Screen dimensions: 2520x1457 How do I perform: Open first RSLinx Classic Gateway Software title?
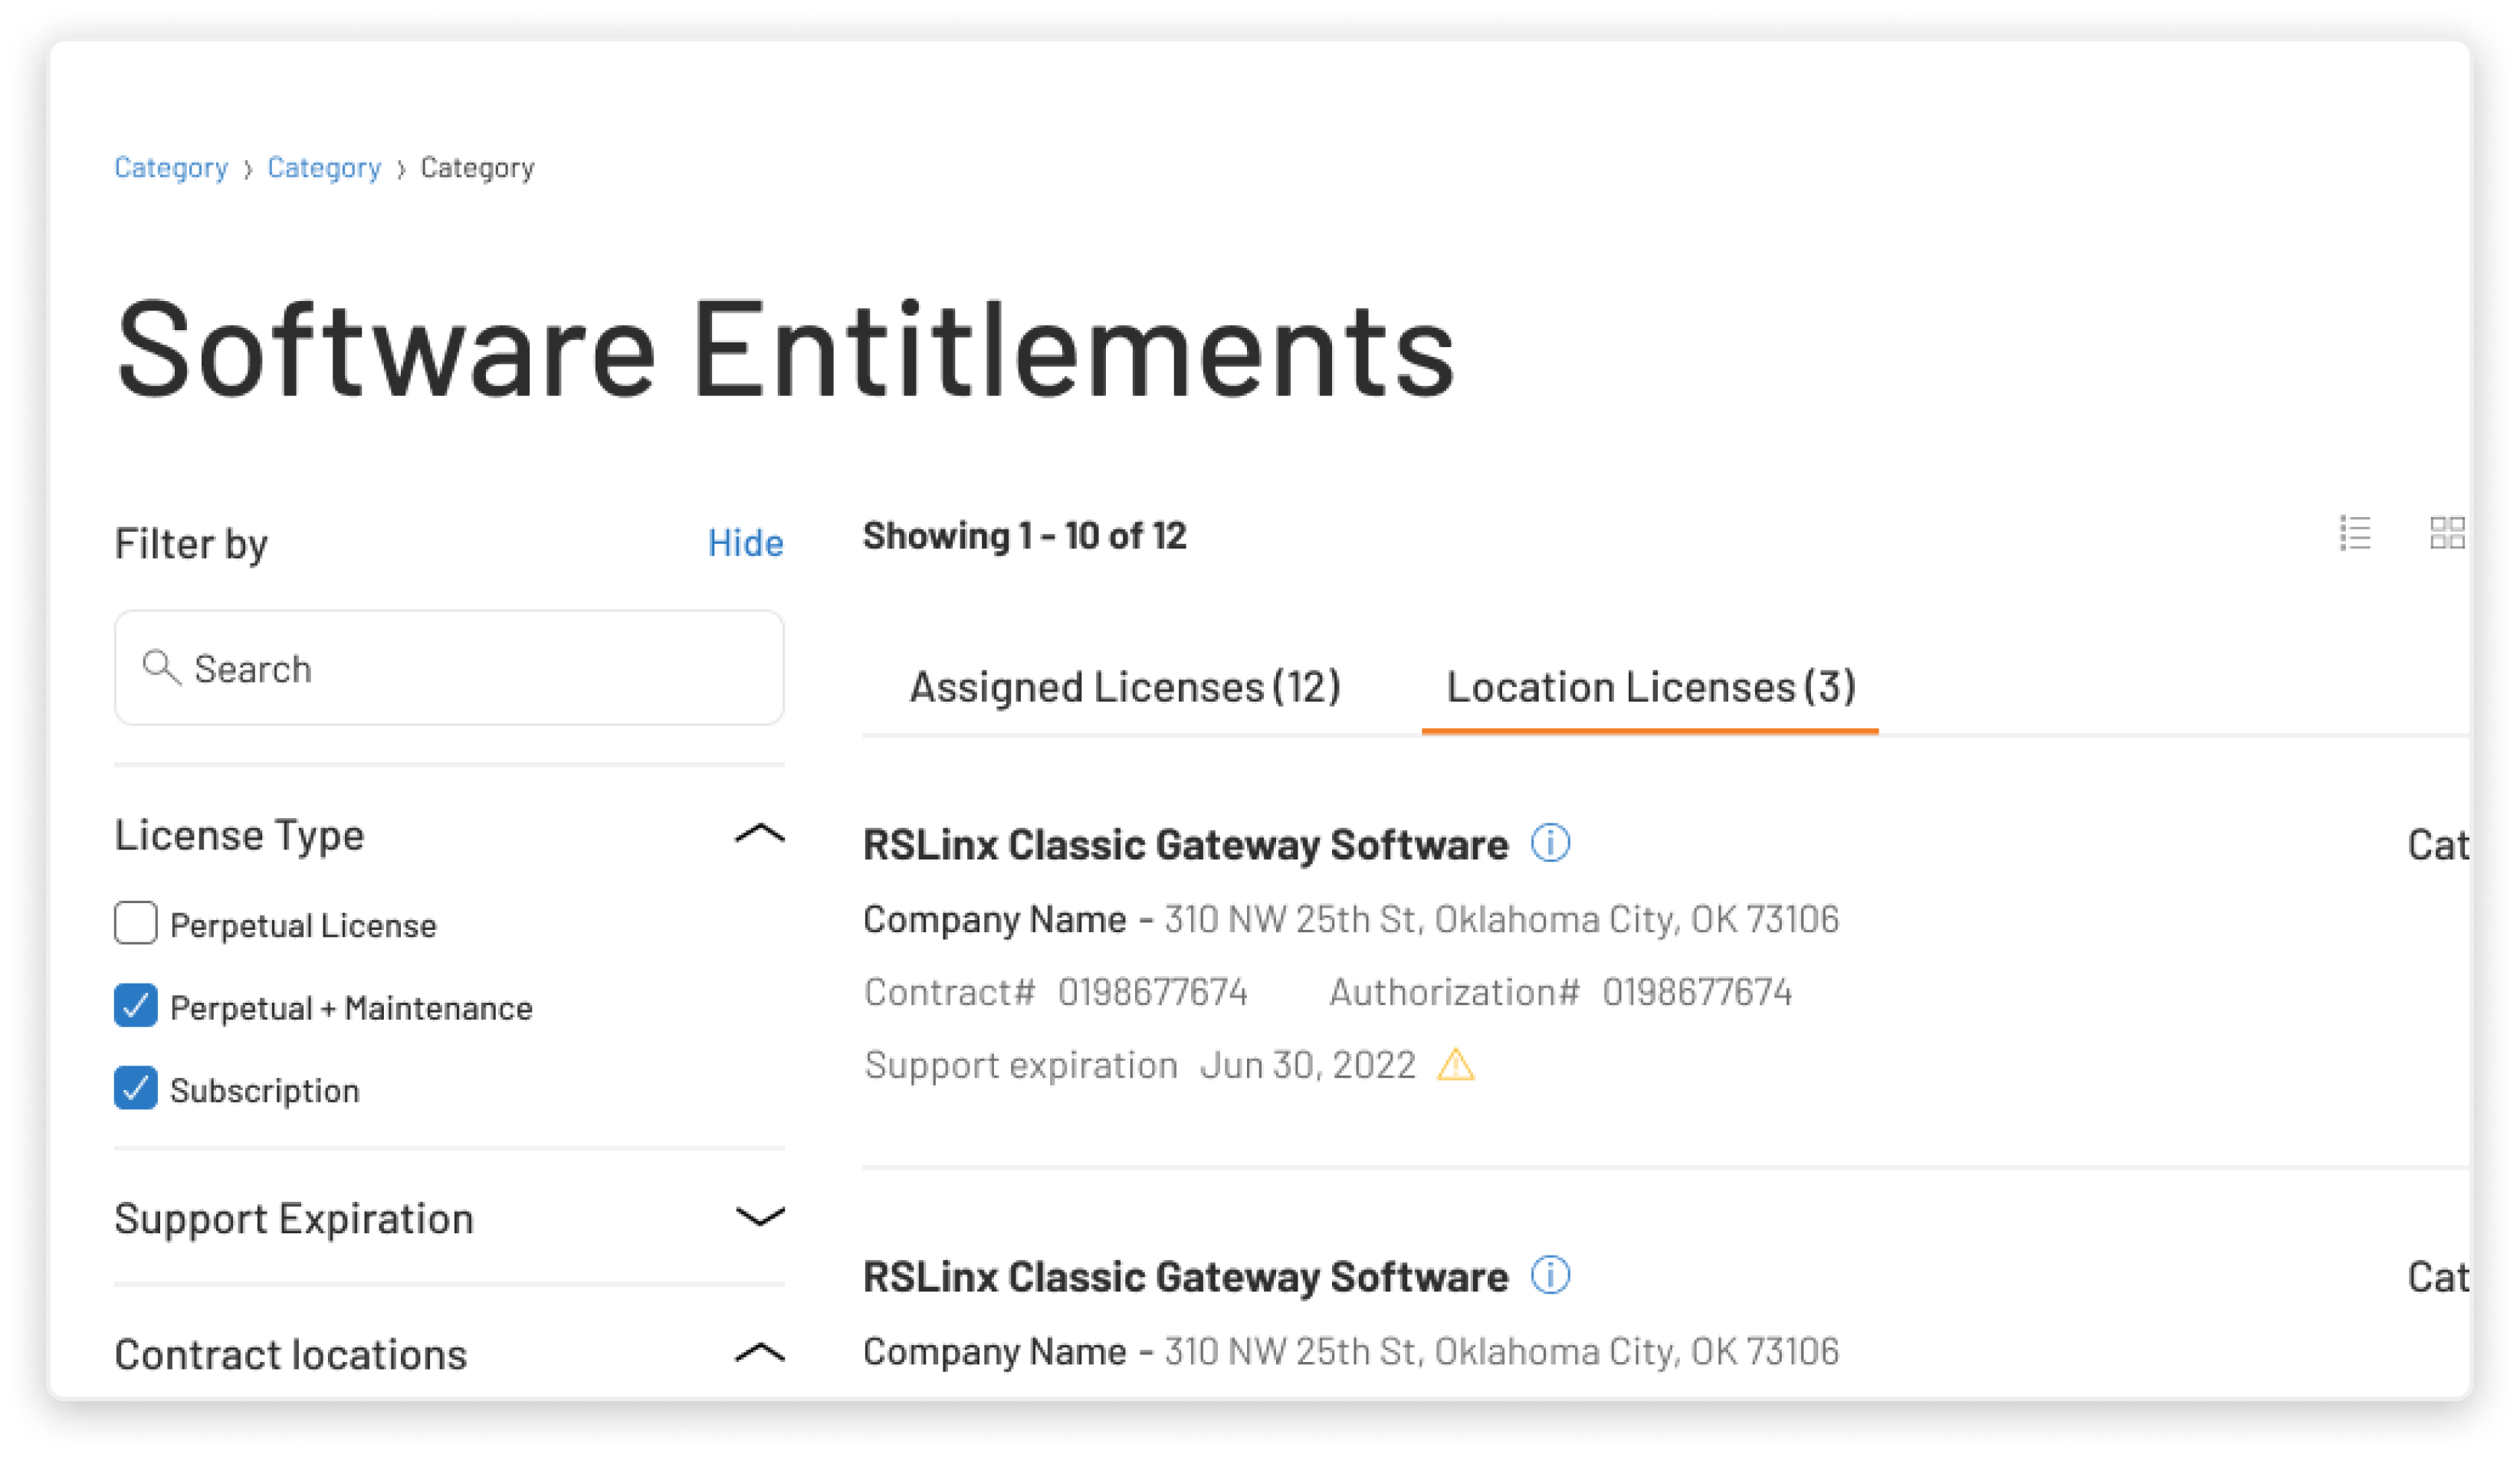1185,846
